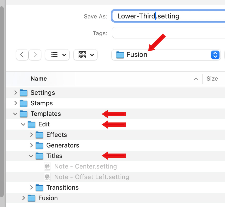Viewport: 225px width, 207px height.
Task: Collapse the Edit folder chevron
Action: point(23,124)
